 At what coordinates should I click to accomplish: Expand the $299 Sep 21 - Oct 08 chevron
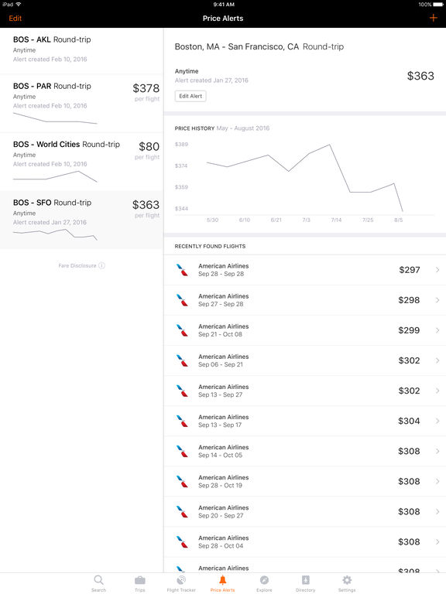click(x=437, y=330)
